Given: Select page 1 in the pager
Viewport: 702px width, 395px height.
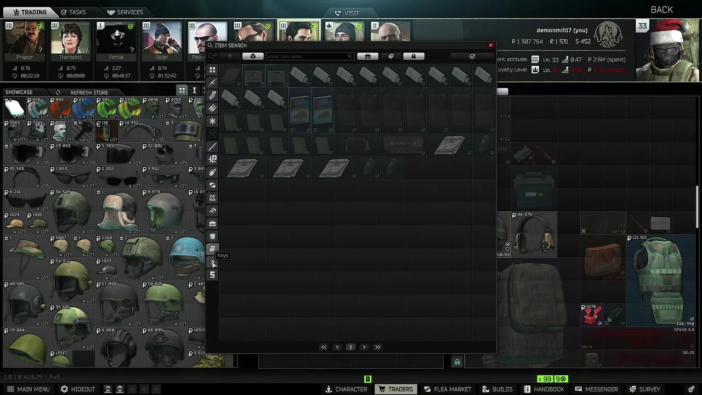Looking at the screenshot, I should click(x=350, y=347).
